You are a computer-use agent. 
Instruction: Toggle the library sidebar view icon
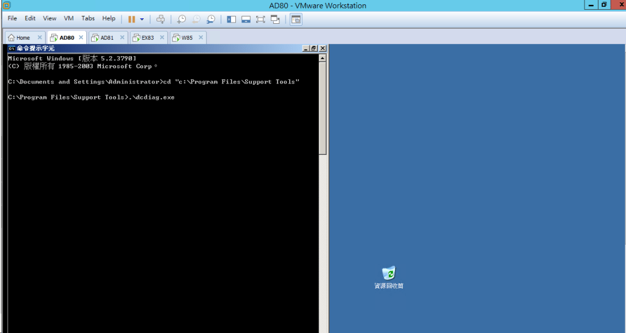(232, 19)
